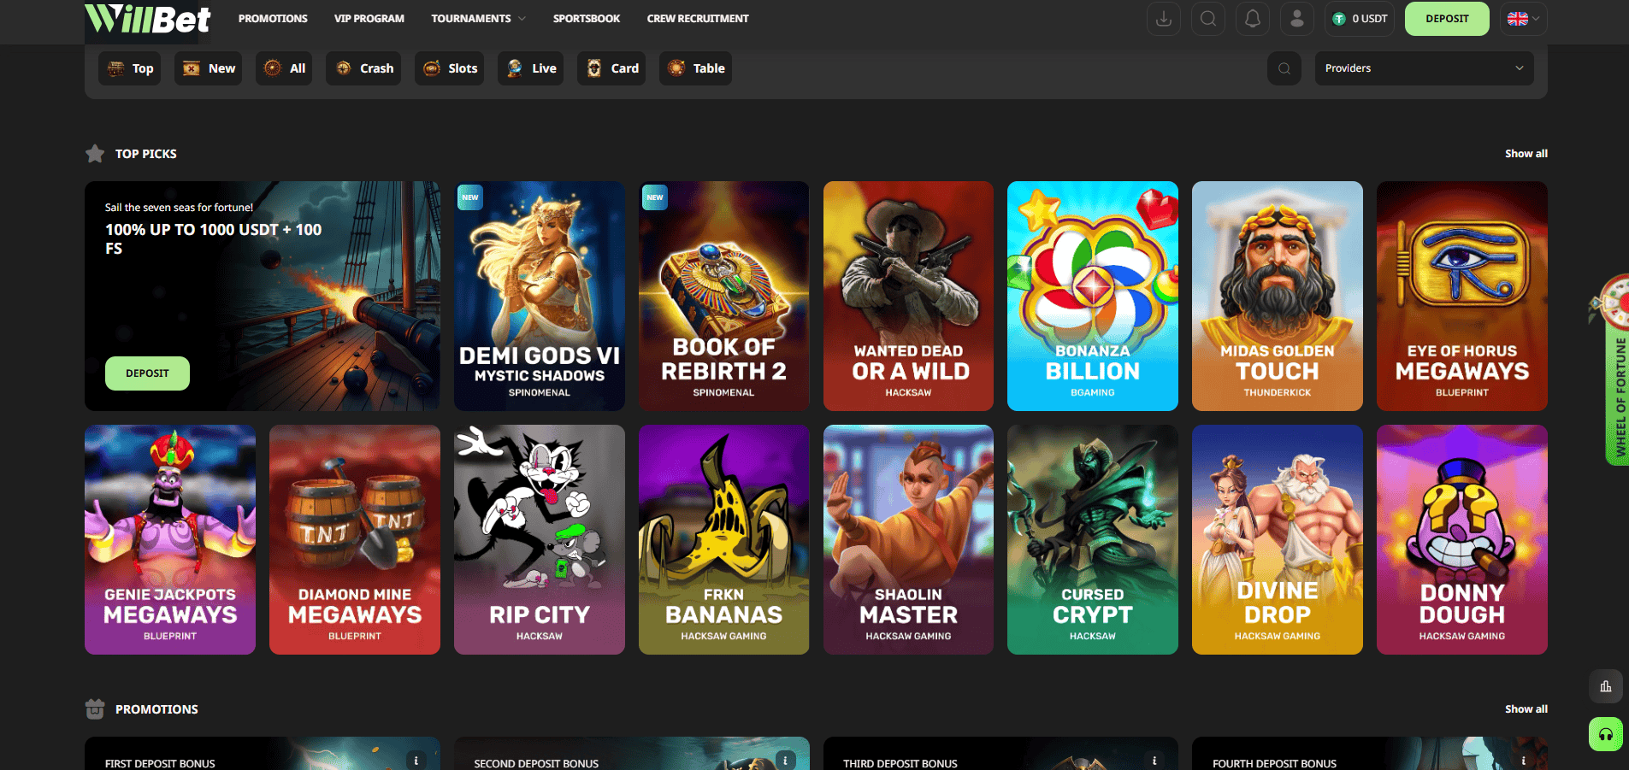Open the Second Deposit Bonus card
Image resolution: width=1629 pixels, height=770 pixels.
(x=632, y=754)
